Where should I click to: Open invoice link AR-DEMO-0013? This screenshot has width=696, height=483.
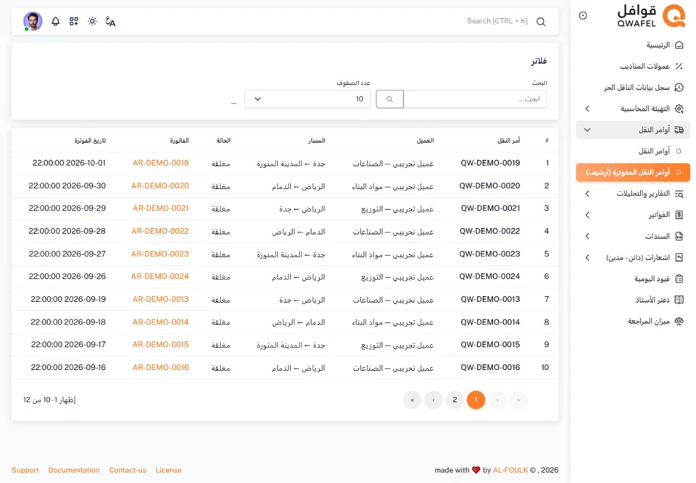161,299
